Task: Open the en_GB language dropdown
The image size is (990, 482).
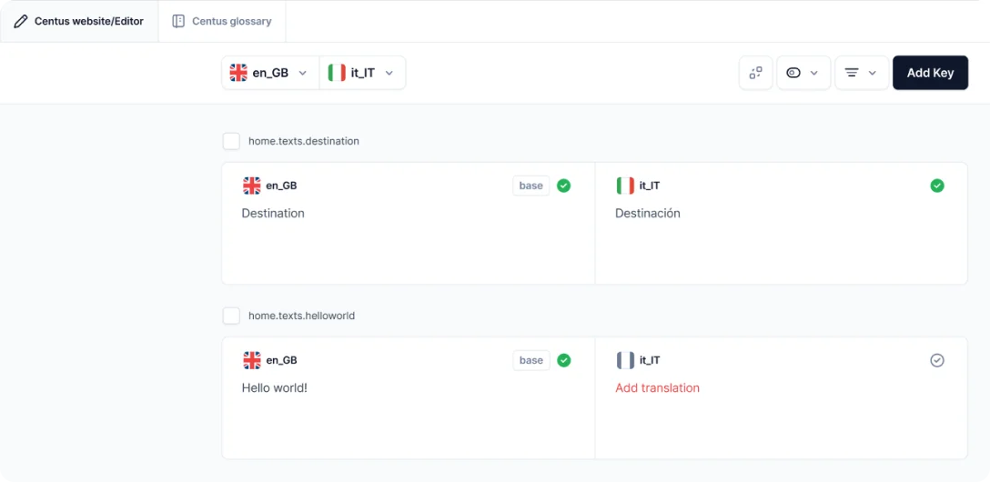Action: (x=270, y=73)
